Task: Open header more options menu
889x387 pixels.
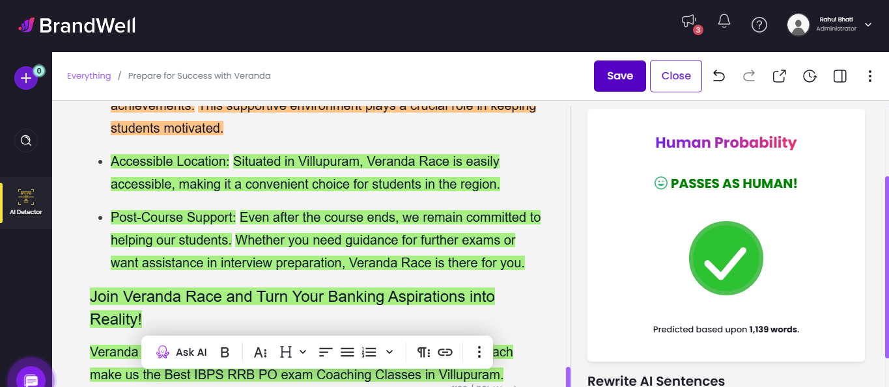Action: [x=870, y=76]
